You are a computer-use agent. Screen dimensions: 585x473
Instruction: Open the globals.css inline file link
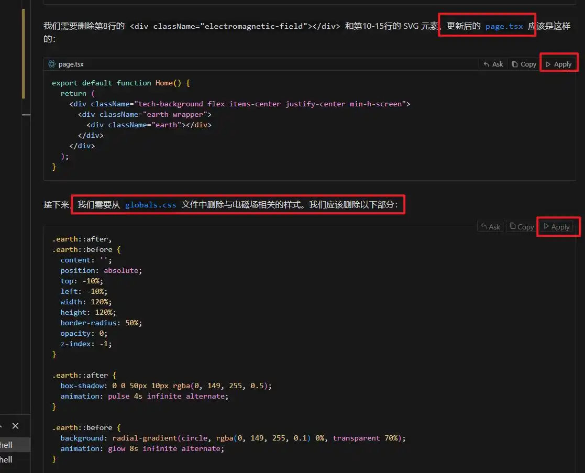pos(150,205)
